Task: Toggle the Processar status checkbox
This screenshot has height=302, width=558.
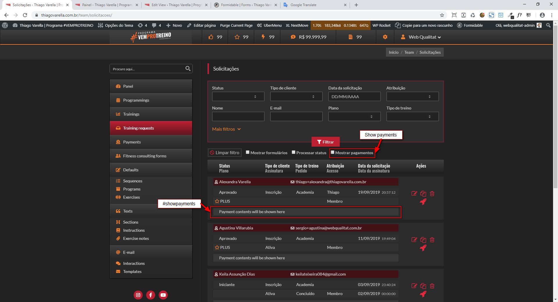Action: pyautogui.click(x=294, y=152)
